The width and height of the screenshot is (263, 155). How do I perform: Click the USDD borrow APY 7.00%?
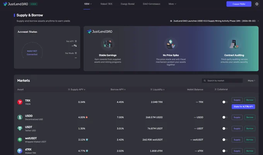(x=120, y=117)
